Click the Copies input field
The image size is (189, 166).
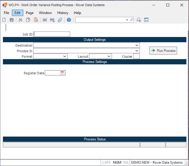point(136,56)
